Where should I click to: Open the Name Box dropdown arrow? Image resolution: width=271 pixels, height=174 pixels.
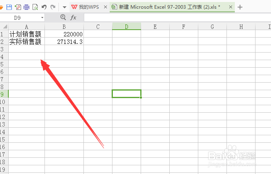pos(42,18)
